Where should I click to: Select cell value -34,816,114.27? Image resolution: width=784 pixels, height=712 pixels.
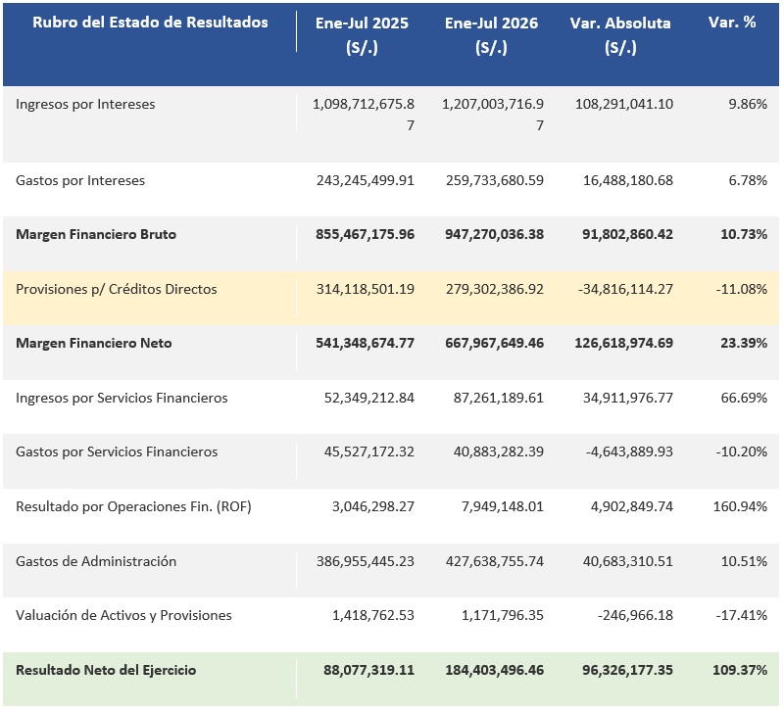click(625, 289)
